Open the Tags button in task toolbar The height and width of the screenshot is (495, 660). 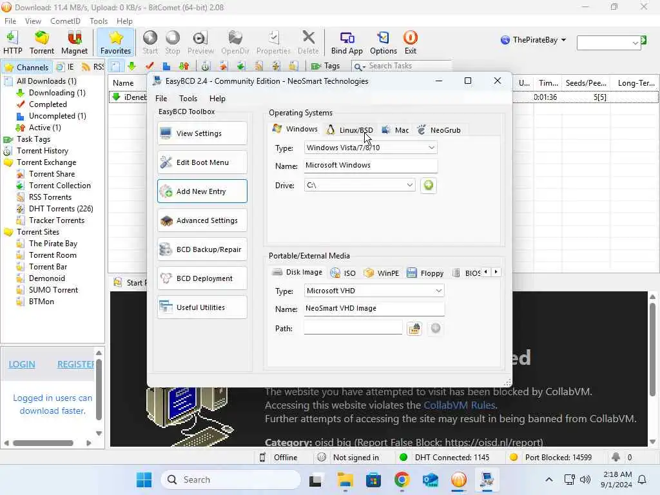click(325, 66)
